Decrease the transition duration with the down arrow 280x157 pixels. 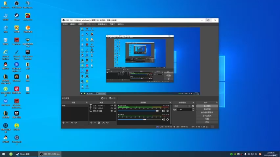[193, 110]
